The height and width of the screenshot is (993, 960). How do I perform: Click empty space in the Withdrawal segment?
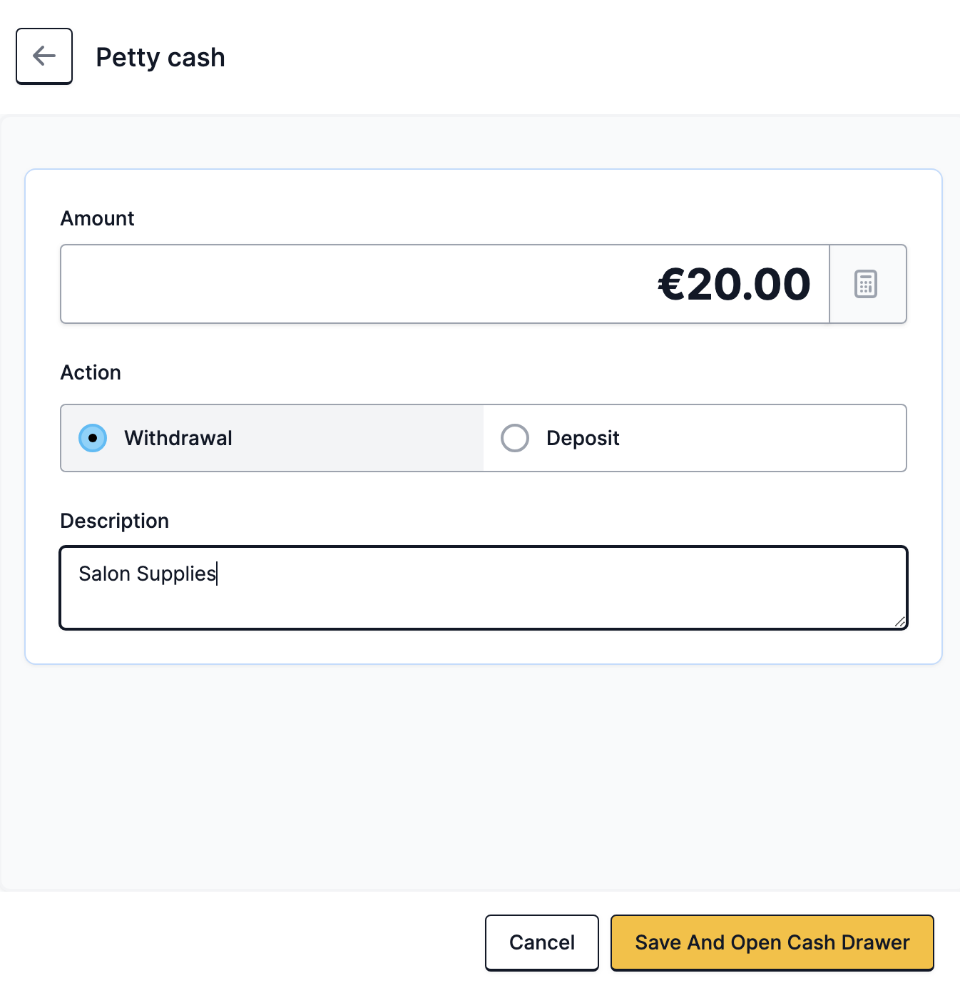(x=357, y=438)
